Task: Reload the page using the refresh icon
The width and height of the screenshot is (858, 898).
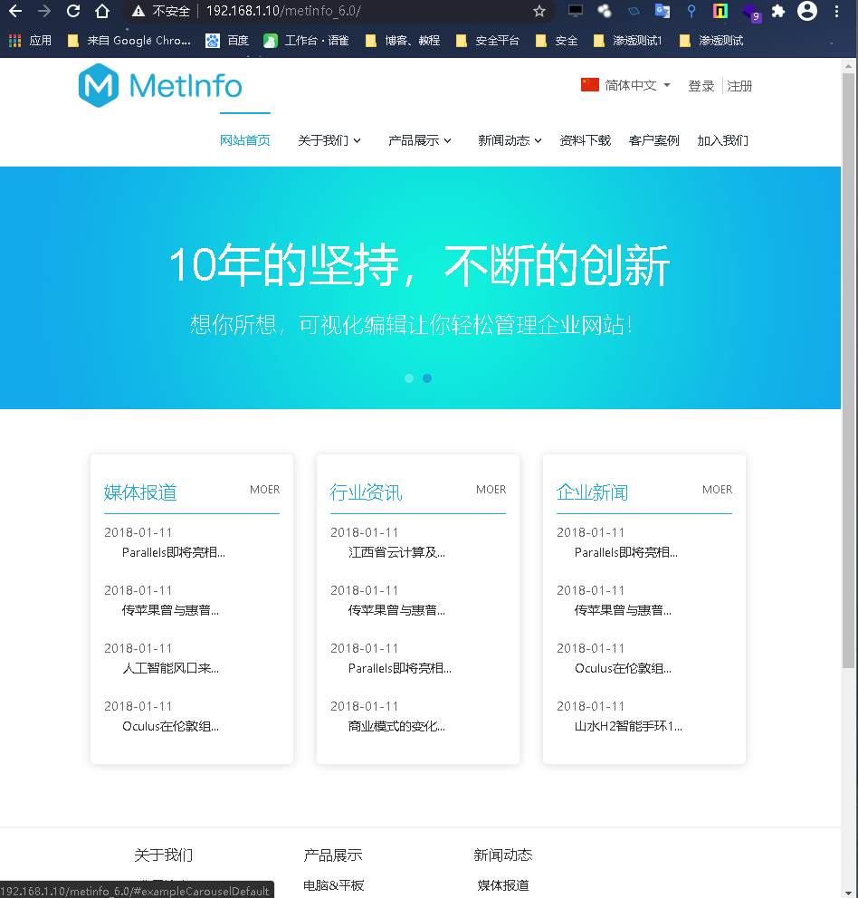Action: [73, 11]
